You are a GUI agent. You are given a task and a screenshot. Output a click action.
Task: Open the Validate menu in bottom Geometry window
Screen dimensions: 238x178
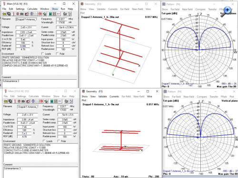(102, 96)
